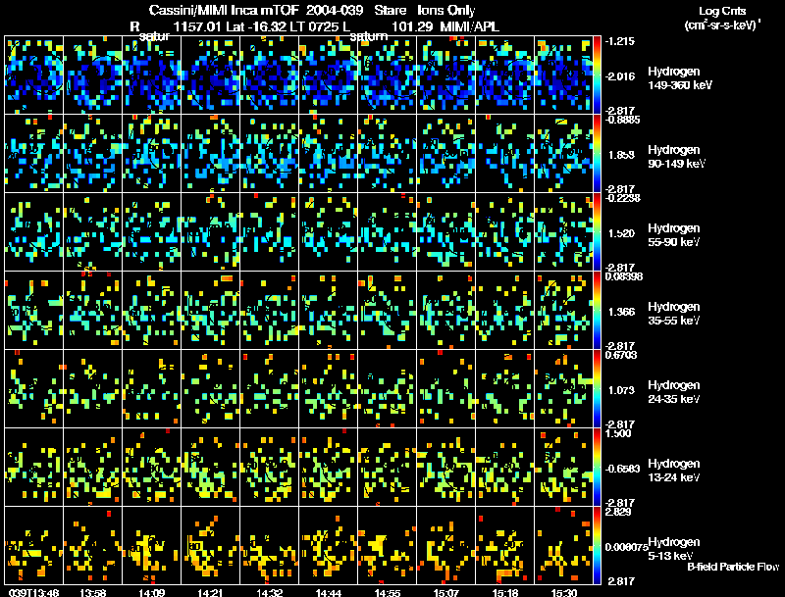Click the '-0.8885' scale value
The width and height of the screenshot is (785, 597).
(622, 120)
